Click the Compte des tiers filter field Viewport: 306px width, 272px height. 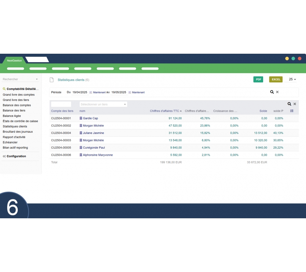pyautogui.click(x=61, y=104)
